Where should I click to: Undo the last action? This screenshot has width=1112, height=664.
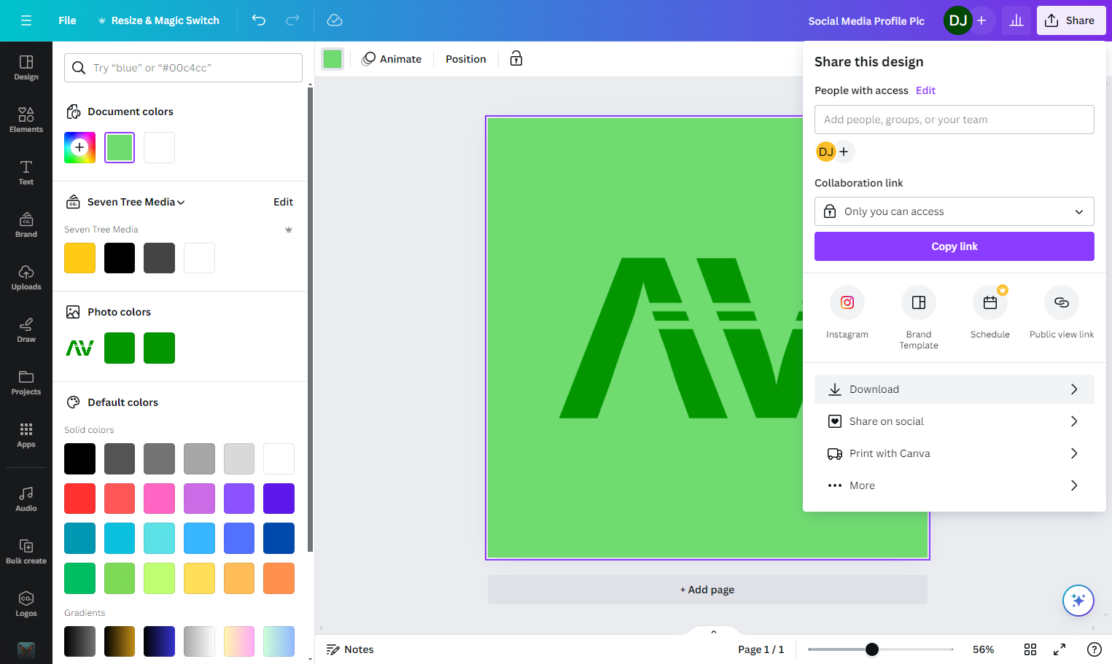point(259,20)
